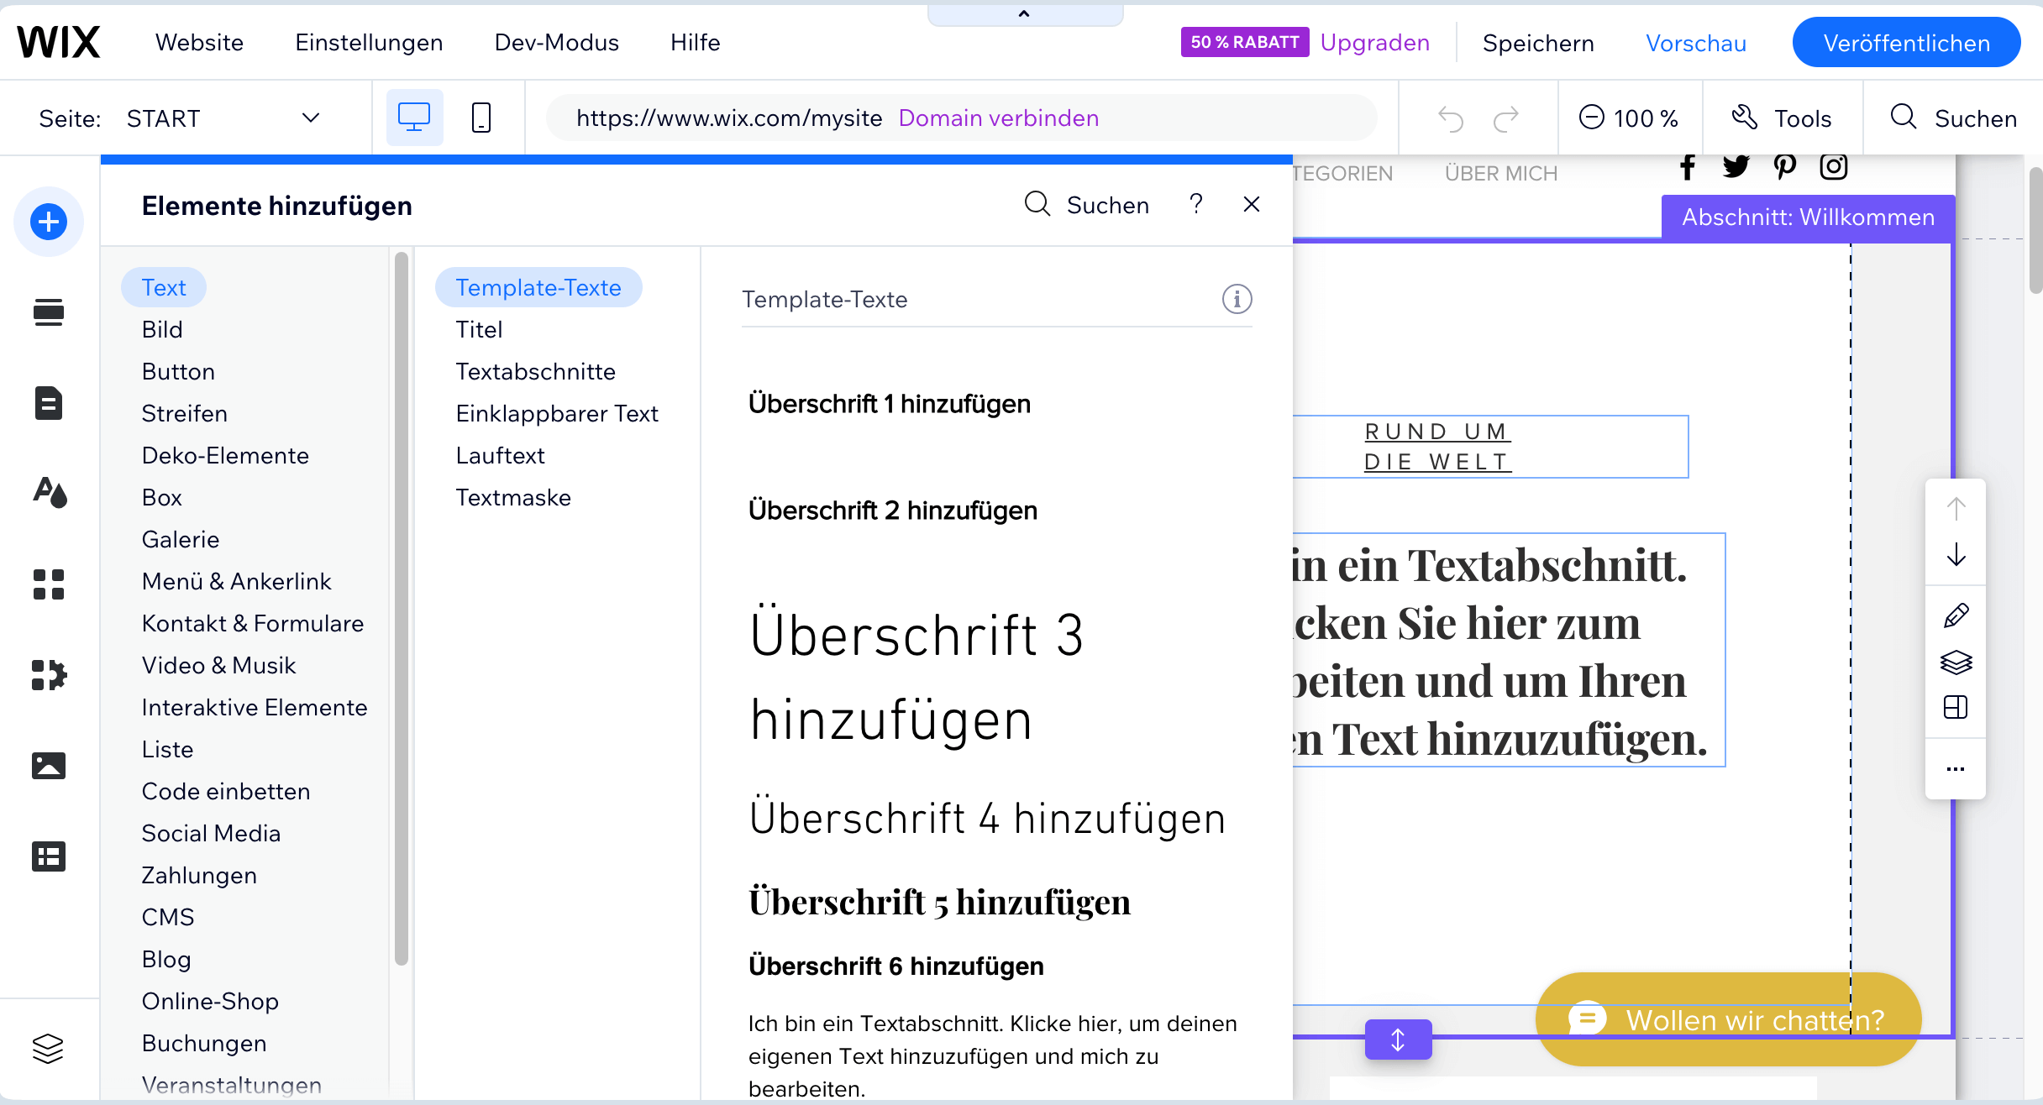The width and height of the screenshot is (2043, 1105).
Task: Select the Textmaske subcategory
Action: (513, 497)
